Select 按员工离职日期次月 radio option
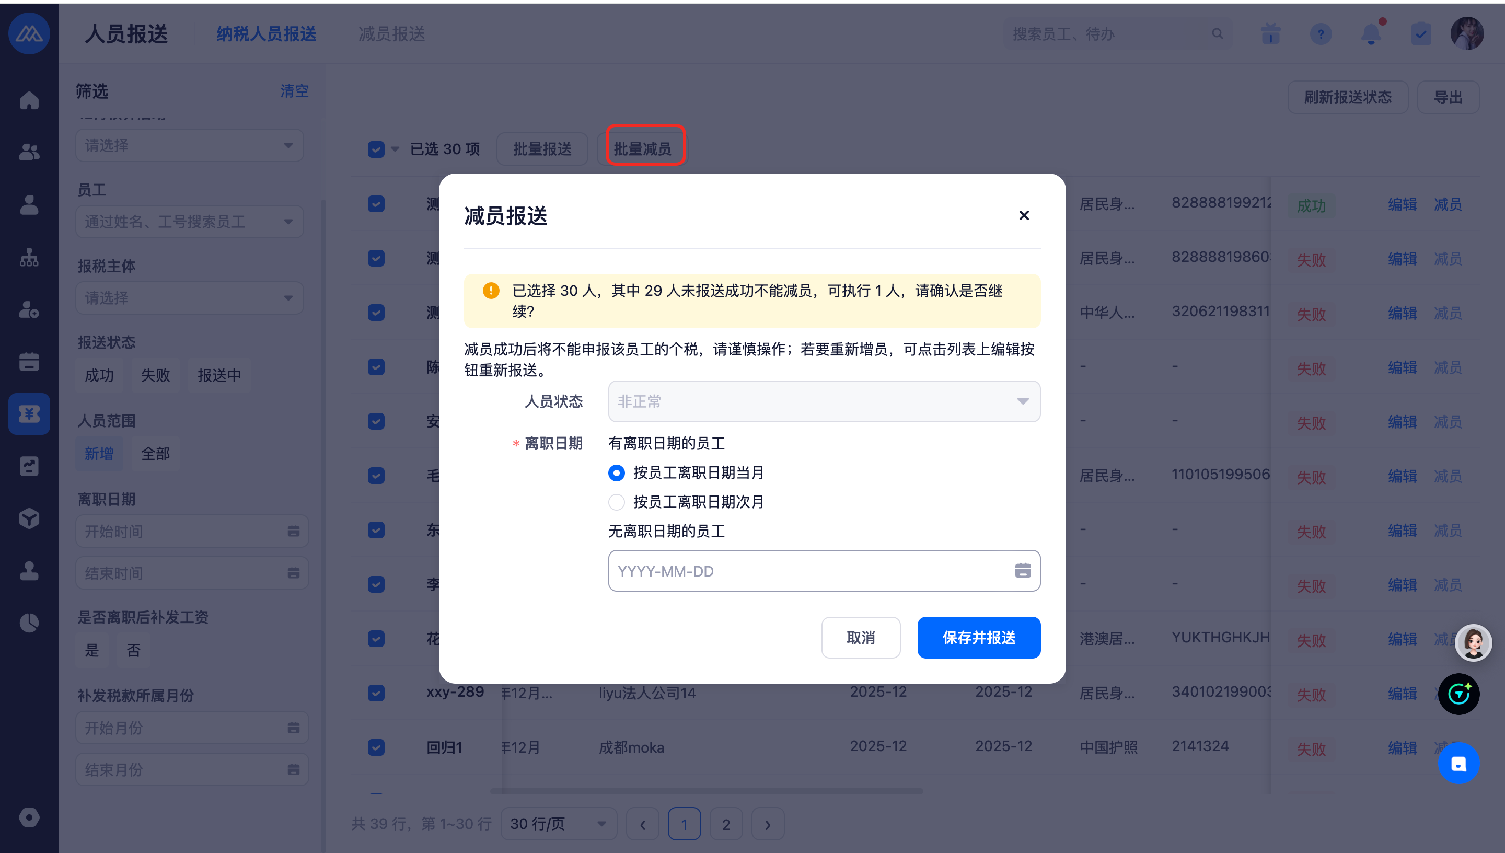This screenshot has width=1505, height=853. [617, 502]
